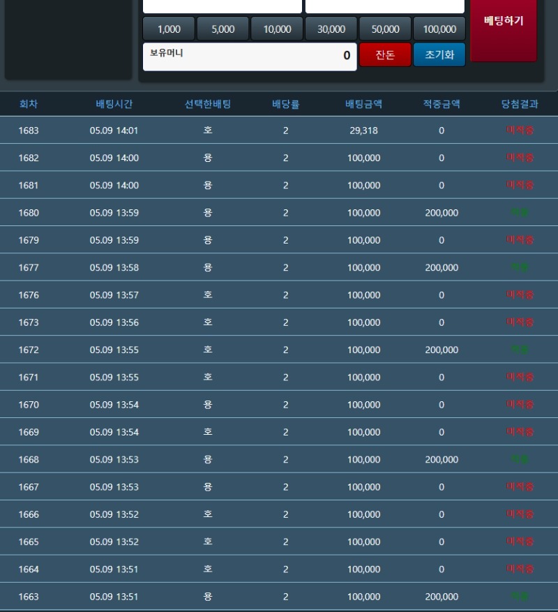Click the 용 selection in round 1670 row
This screenshot has height=612, width=558.
208,405
